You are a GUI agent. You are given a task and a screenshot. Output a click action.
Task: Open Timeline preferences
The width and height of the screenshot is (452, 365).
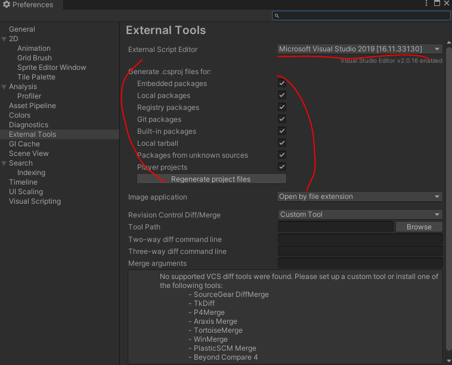tap(23, 182)
